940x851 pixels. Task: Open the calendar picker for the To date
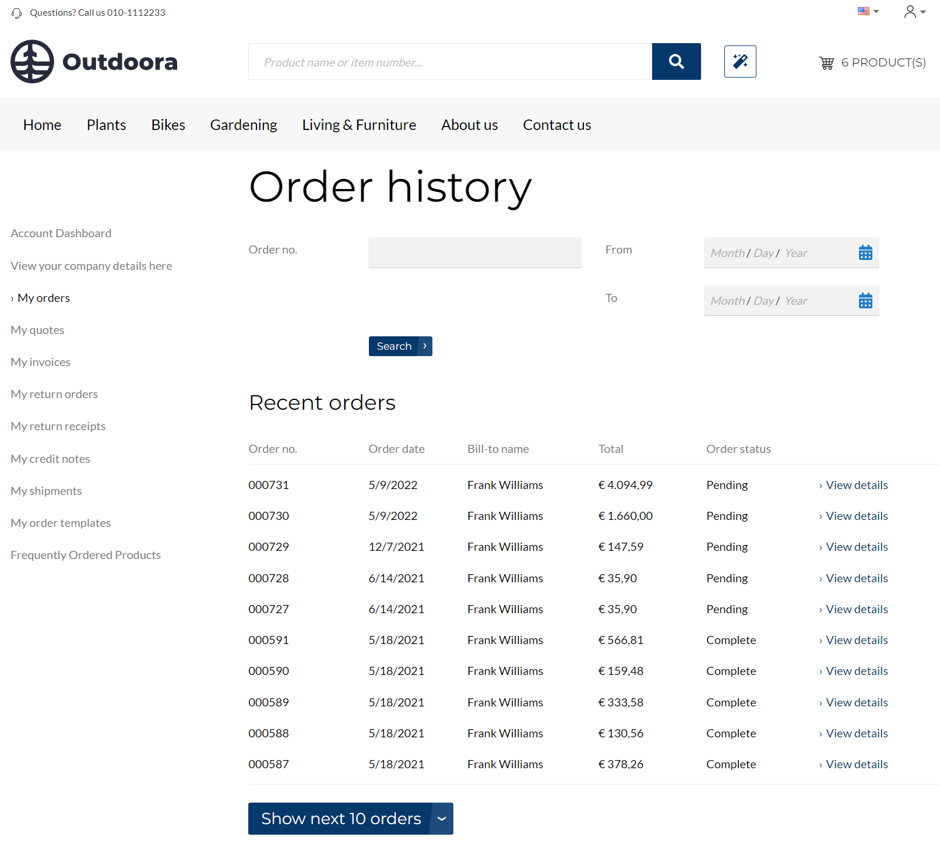pyautogui.click(x=865, y=300)
